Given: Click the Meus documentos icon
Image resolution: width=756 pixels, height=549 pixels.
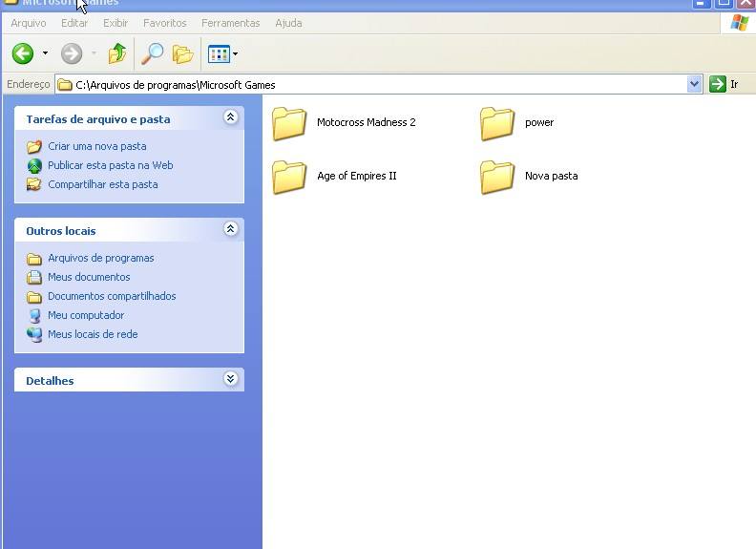Looking at the screenshot, I should (x=33, y=278).
